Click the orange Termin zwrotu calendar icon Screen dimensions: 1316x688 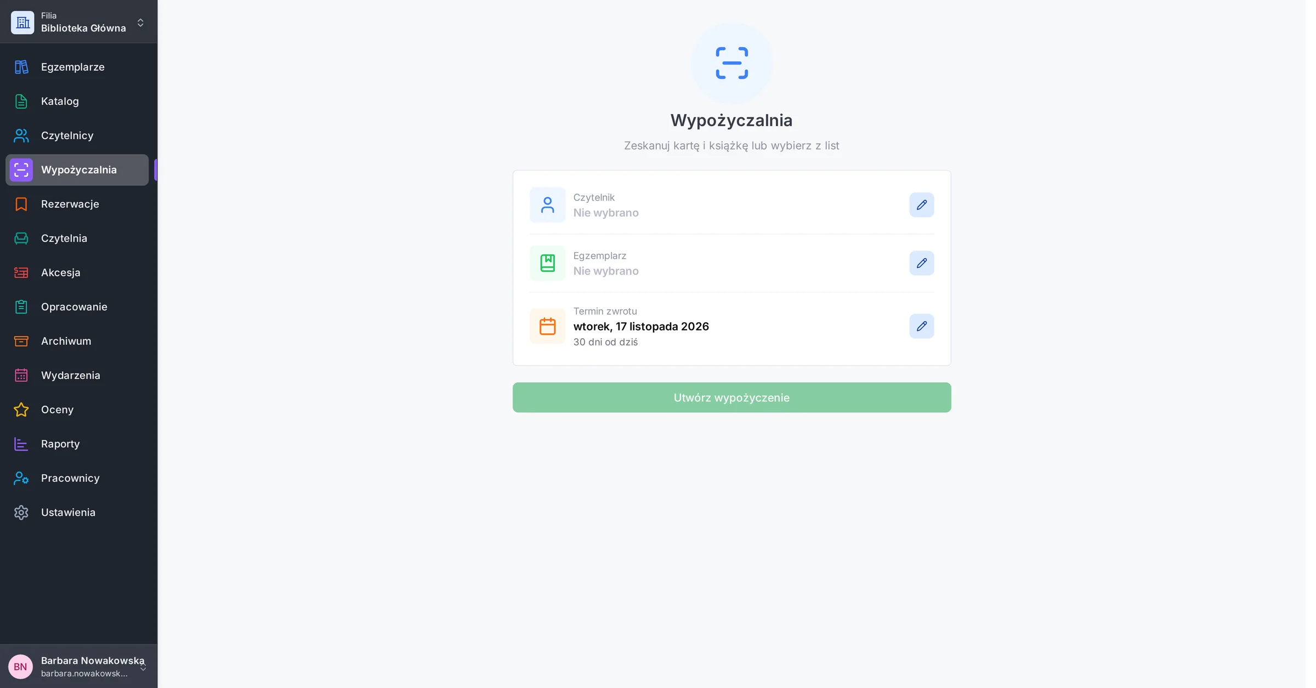point(547,326)
